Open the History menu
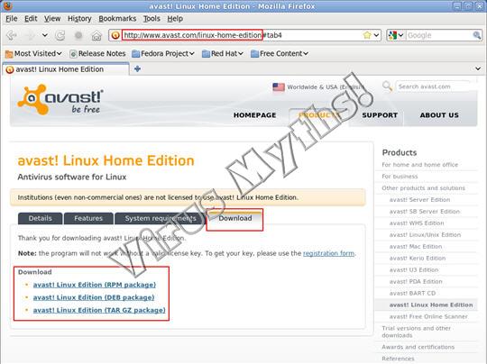This screenshot has width=487, height=364. pyautogui.click(x=79, y=19)
